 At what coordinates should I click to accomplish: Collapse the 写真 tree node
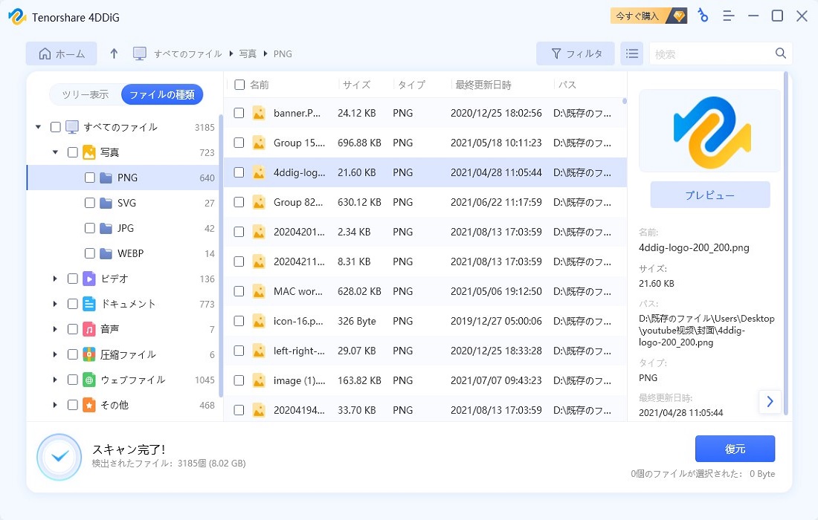tap(55, 152)
